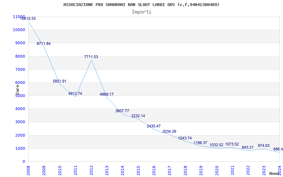
Task: Select the data label 4912.74
Action: pos(75,93)
